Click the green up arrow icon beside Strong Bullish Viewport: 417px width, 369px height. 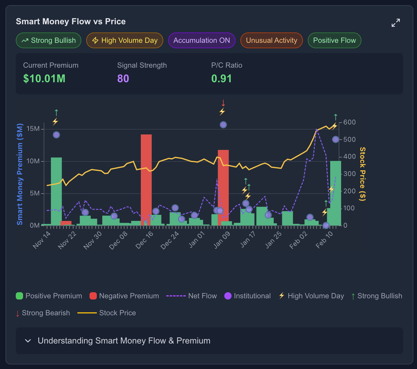[353, 296]
